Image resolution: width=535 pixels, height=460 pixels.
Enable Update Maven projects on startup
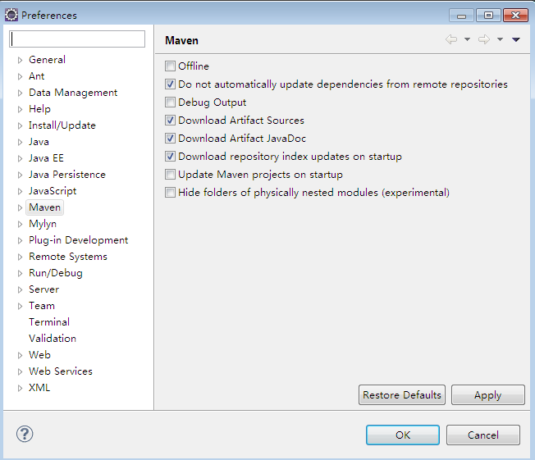pos(170,175)
